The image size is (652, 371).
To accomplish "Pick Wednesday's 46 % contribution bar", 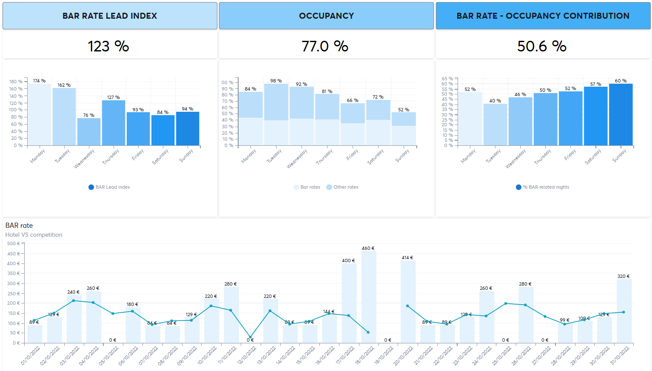I will 520,121.
